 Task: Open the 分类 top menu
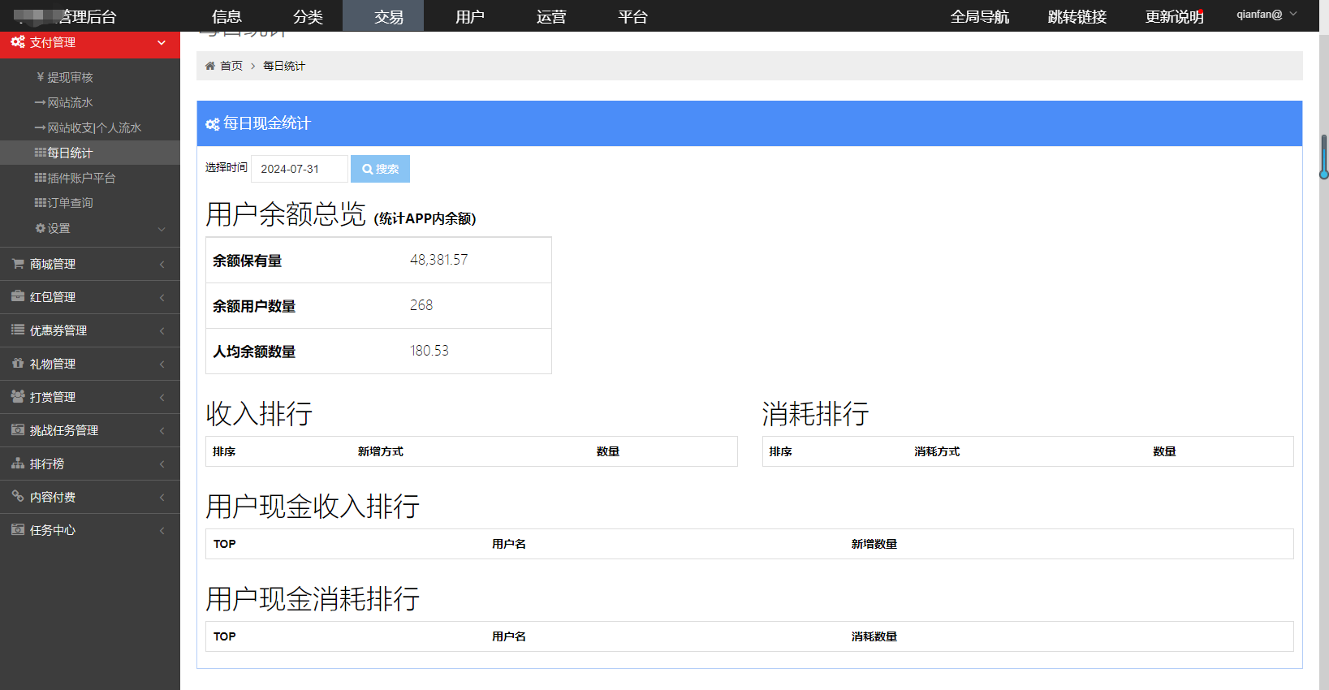308,16
